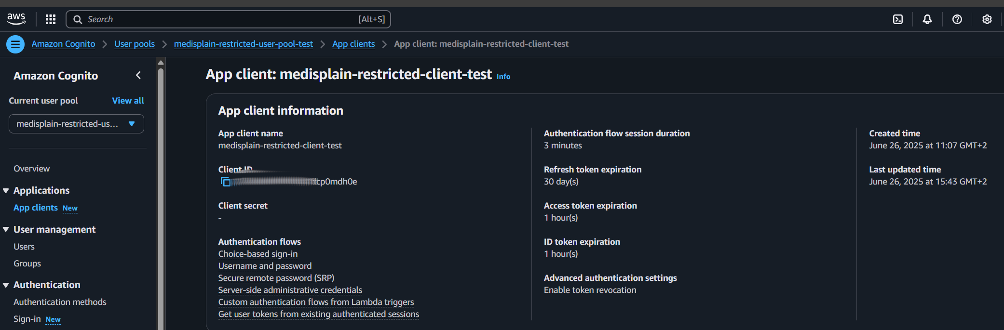This screenshot has width=1004, height=330.
Task: Open Authentication methods page
Action: pos(60,302)
